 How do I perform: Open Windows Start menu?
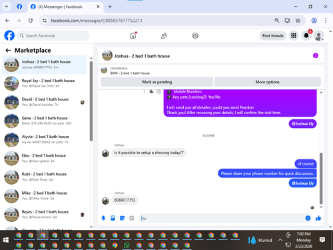pos(6,240)
